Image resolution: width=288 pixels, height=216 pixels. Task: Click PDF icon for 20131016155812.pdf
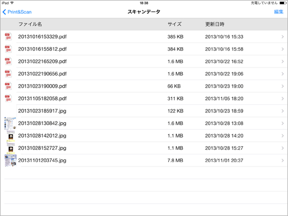point(8,49)
